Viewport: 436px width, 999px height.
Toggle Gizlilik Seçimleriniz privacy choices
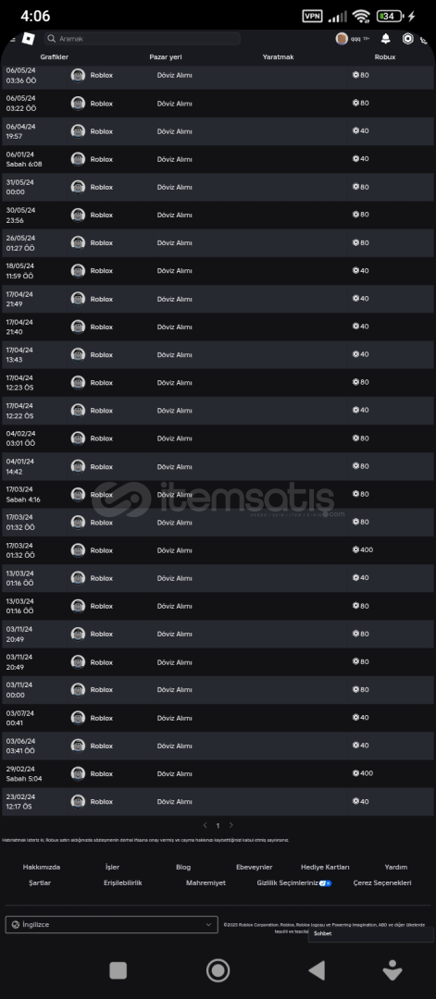click(x=293, y=883)
